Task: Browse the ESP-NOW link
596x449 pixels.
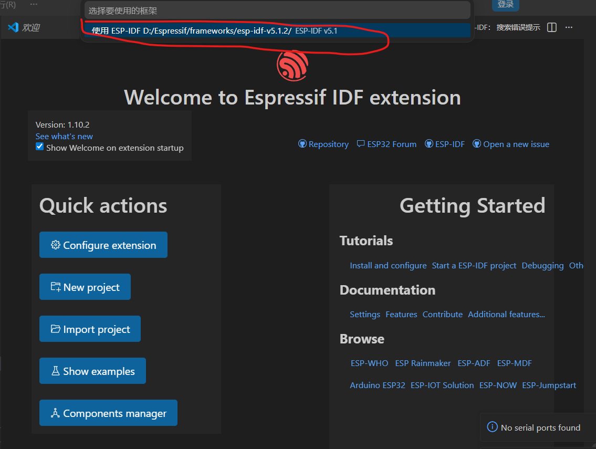Action: click(498, 385)
